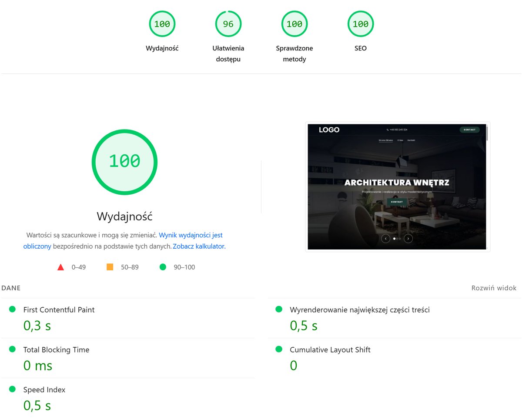Screen dimensions: 522x419
Task: Click the green dot beside Speed Index
Action: click(x=13, y=389)
